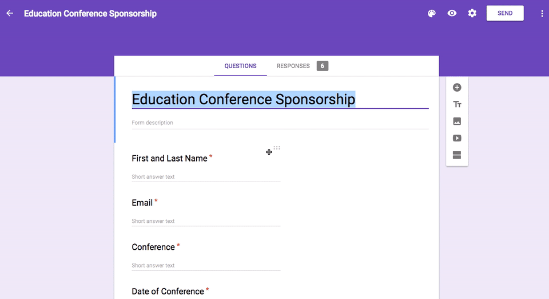Open the three-dot more options menu
The width and height of the screenshot is (549, 299).
click(x=542, y=13)
